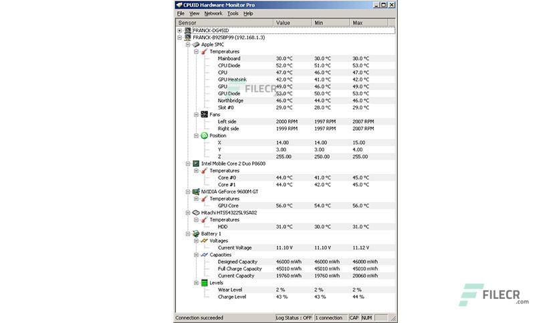
Task: Select the Current Voltage row
Action: tap(286, 248)
